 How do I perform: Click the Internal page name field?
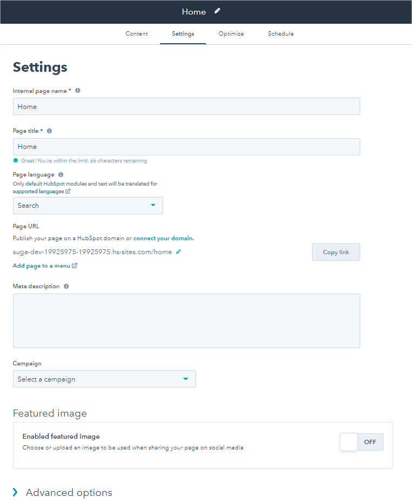coord(186,106)
